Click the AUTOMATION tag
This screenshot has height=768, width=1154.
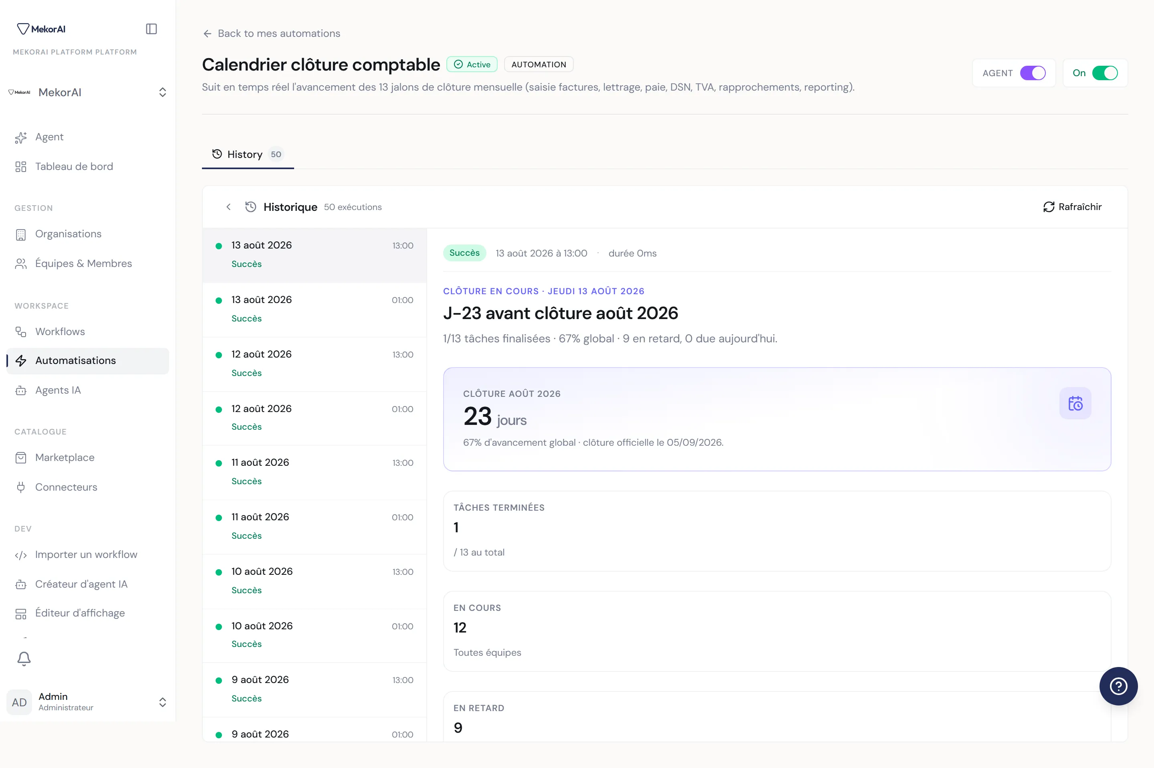click(x=539, y=64)
